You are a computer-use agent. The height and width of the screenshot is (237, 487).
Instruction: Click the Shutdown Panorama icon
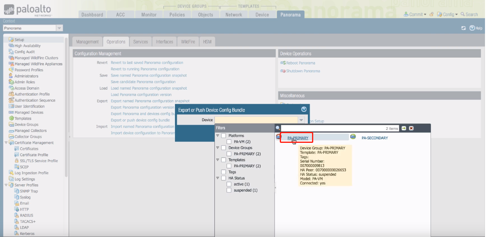point(283,71)
